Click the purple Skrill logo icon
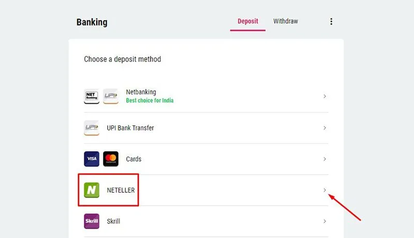Image resolution: width=414 pixels, height=238 pixels. (x=92, y=221)
